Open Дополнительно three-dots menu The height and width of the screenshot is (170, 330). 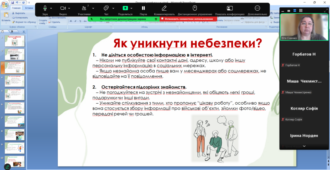(257, 8)
